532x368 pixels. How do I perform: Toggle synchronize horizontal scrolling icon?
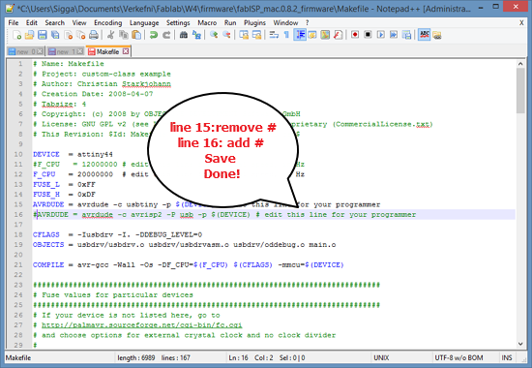(257, 35)
